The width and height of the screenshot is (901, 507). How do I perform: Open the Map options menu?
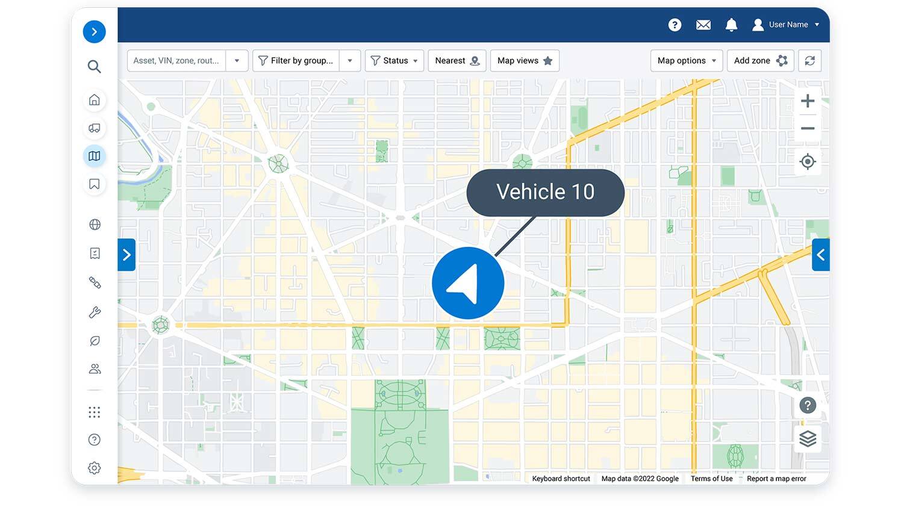click(686, 60)
